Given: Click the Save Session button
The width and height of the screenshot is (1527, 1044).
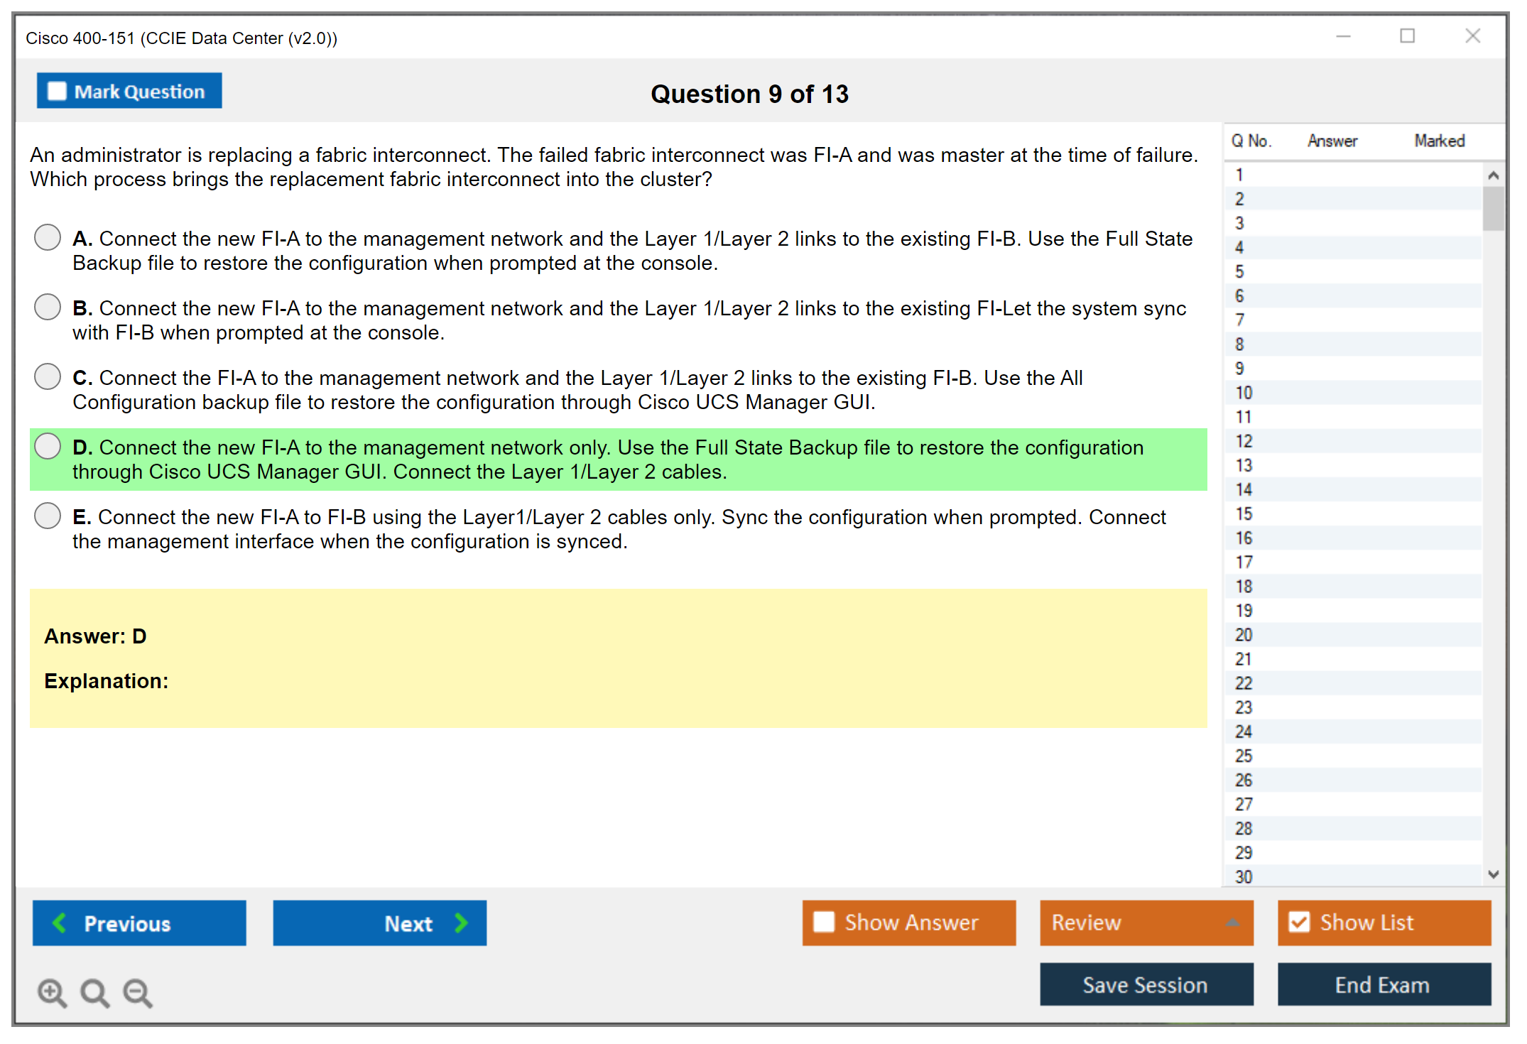Looking at the screenshot, I should pyautogui.click(x=1146, y=984).
